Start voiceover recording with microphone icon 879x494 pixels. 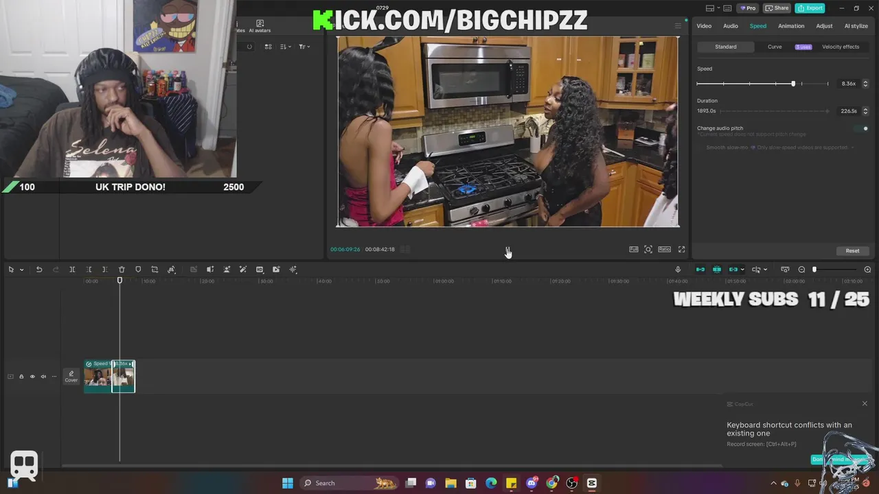[678, 270]
